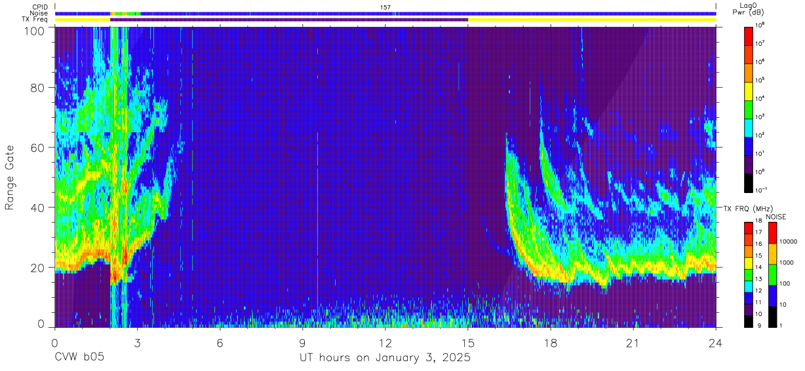Click tick label "40" on the Range Gate axis
Image resolution: width=805 pixels, height=371 pixels.
pyautogui.click(x=38, y=207)
